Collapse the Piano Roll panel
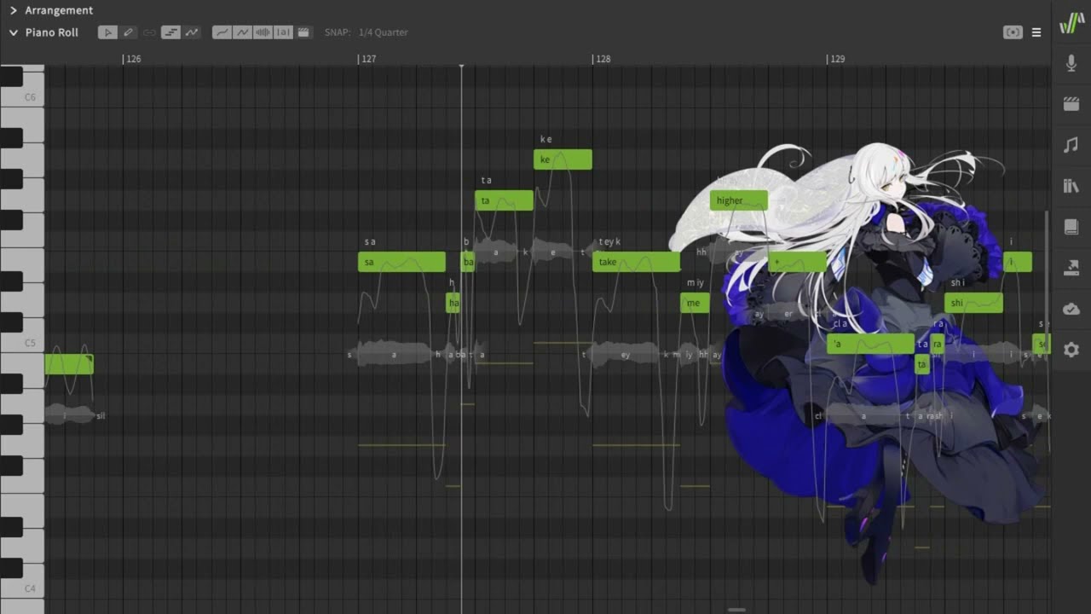1091x614 pixels. [13, 32]
